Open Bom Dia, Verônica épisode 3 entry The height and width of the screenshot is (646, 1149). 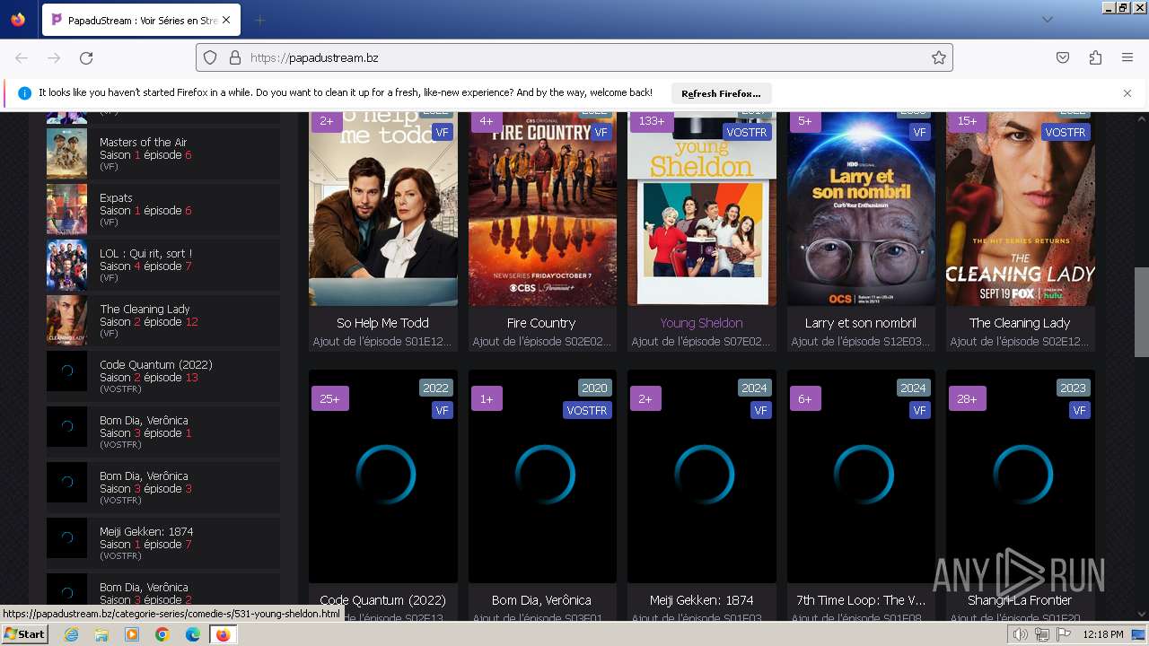point(162,487)
